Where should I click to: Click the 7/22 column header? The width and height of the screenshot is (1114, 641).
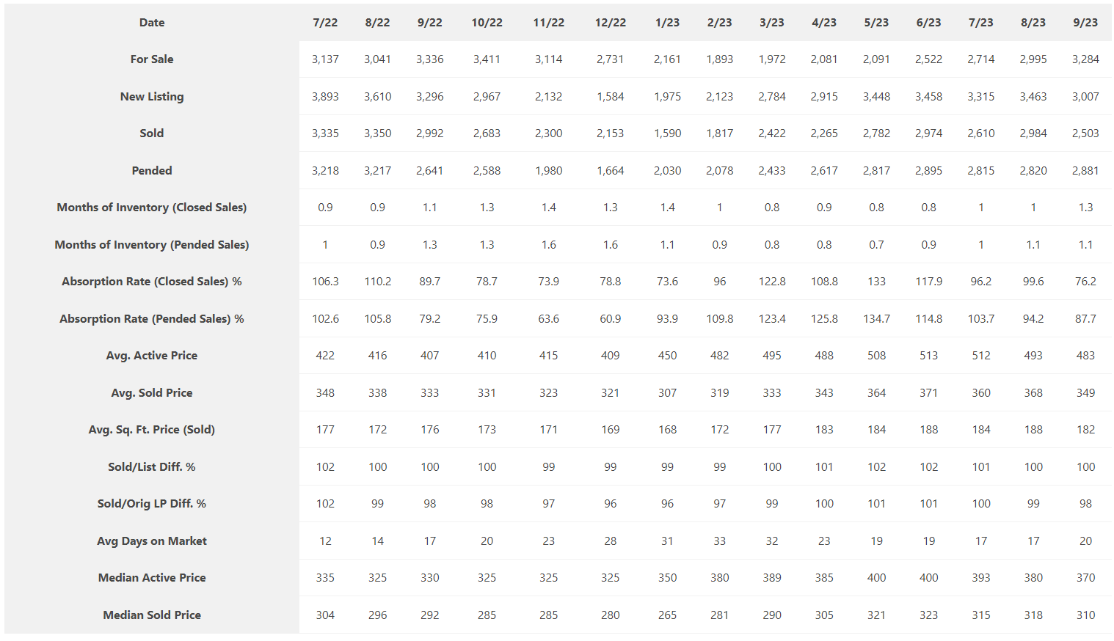(325, 23)
